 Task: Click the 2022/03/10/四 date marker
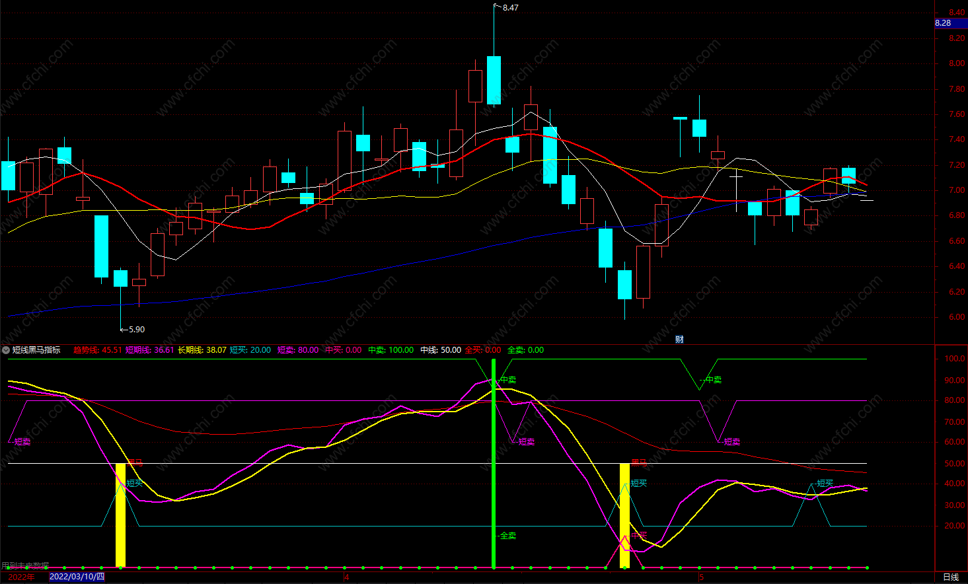(x=77, y=577)
